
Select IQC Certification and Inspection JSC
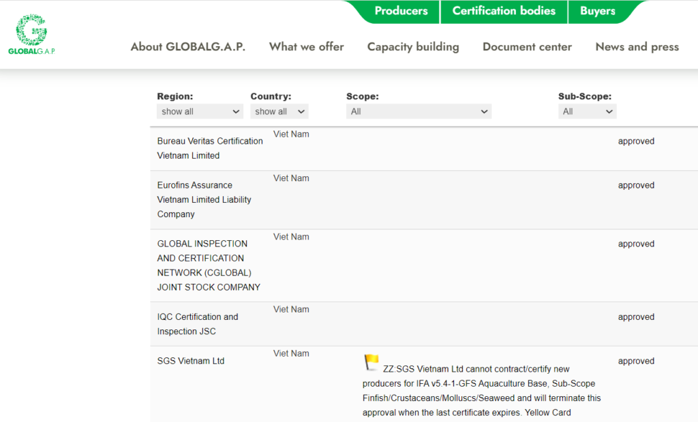[198, 324]
